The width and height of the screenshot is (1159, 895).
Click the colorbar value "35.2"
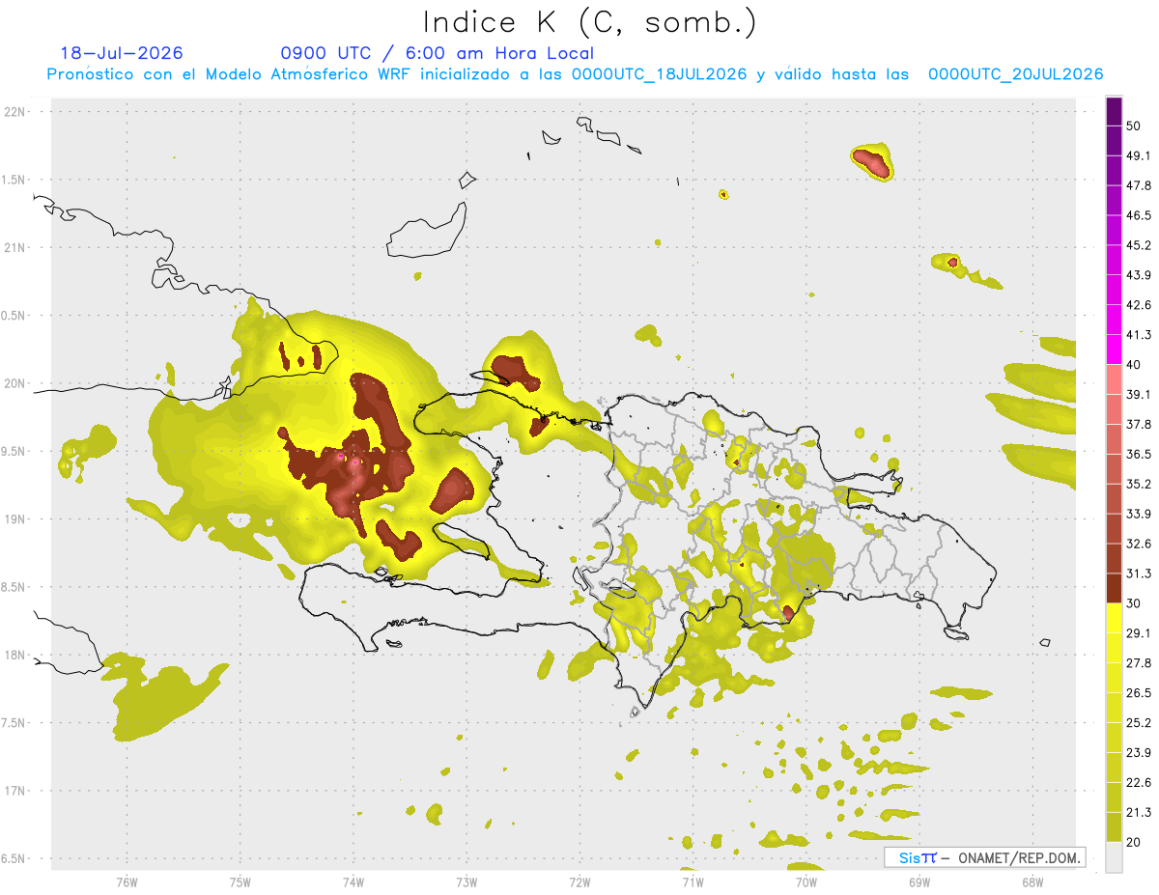coord(1139,485)
